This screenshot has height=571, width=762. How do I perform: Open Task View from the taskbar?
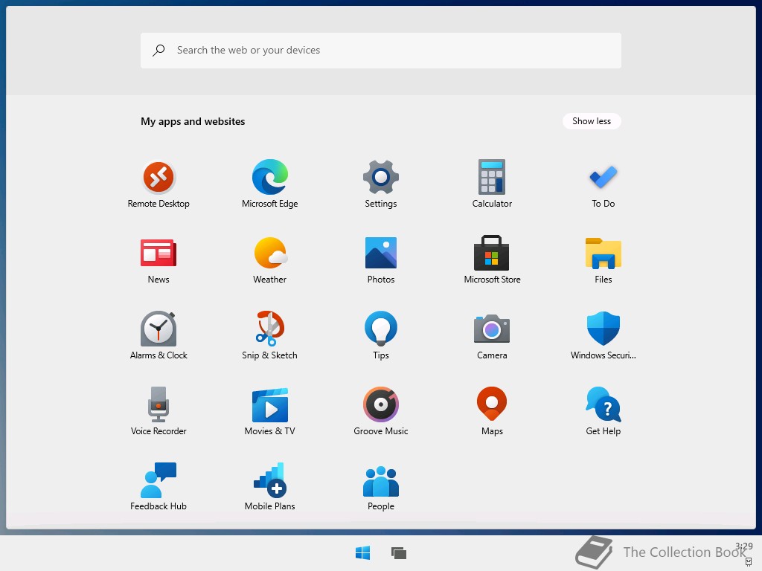point(399,552)
